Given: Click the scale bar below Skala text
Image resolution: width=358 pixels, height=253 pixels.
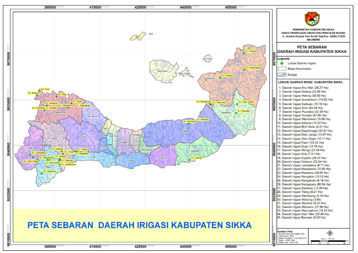Looking at the screenshot, I should coord(329,241).
